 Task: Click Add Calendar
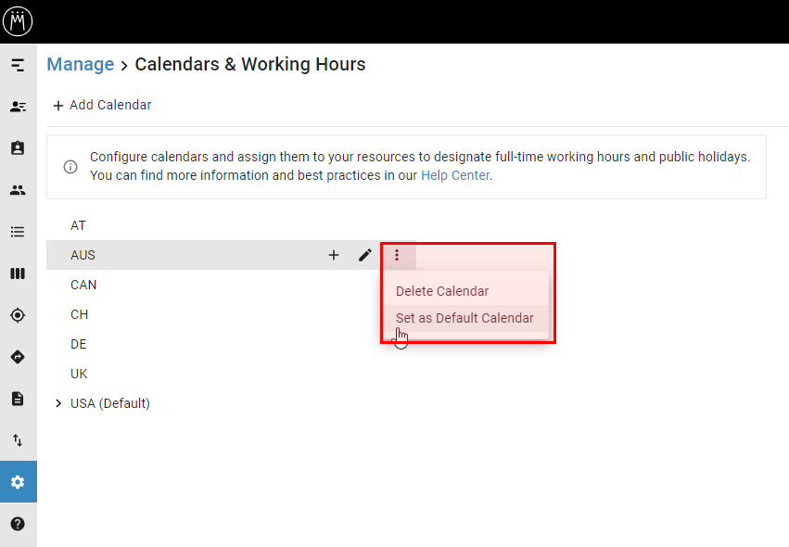pyautogui.click(x=101, y=105)
